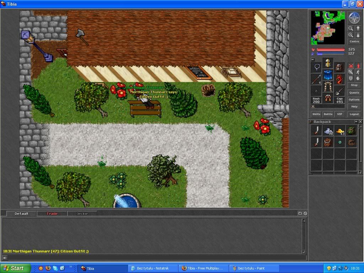
Task: Expand the quick launch chevron
Action: tap(71, 267)
